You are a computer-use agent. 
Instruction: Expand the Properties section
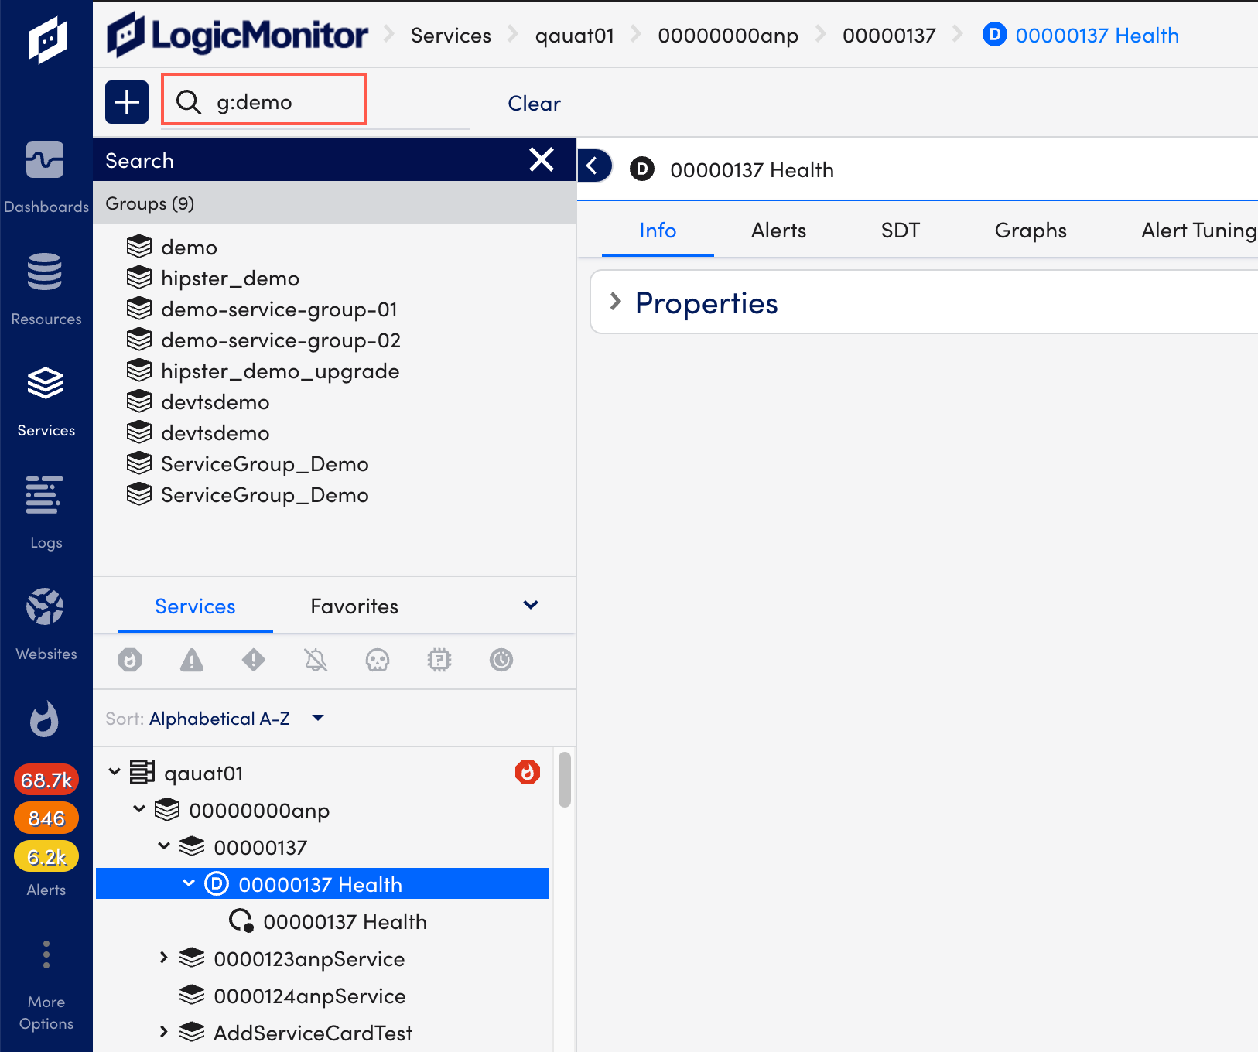[615, 302]
